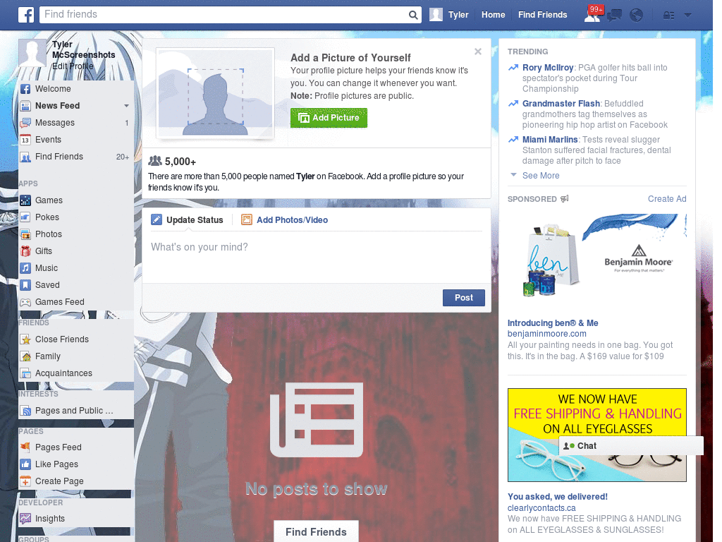Viewport: 722px width, 542px height.
Task: Click the Facebook logo icon
Action: [x=26, y=15]
